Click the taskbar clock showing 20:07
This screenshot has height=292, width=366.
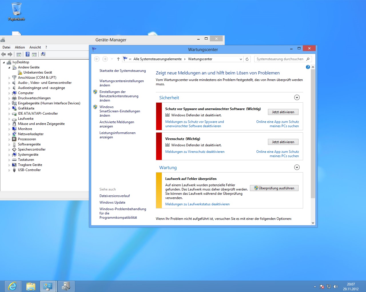click(x=351, y=287)
